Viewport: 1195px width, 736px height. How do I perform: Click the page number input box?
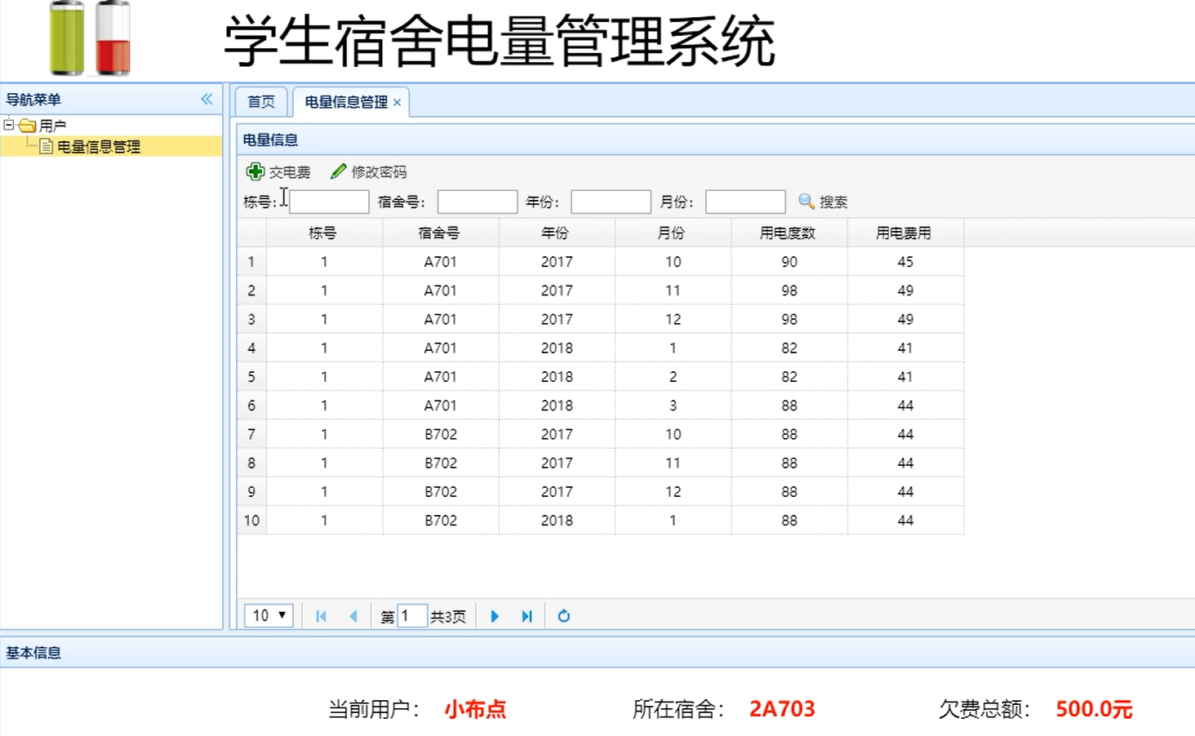(x=412, y=615)
